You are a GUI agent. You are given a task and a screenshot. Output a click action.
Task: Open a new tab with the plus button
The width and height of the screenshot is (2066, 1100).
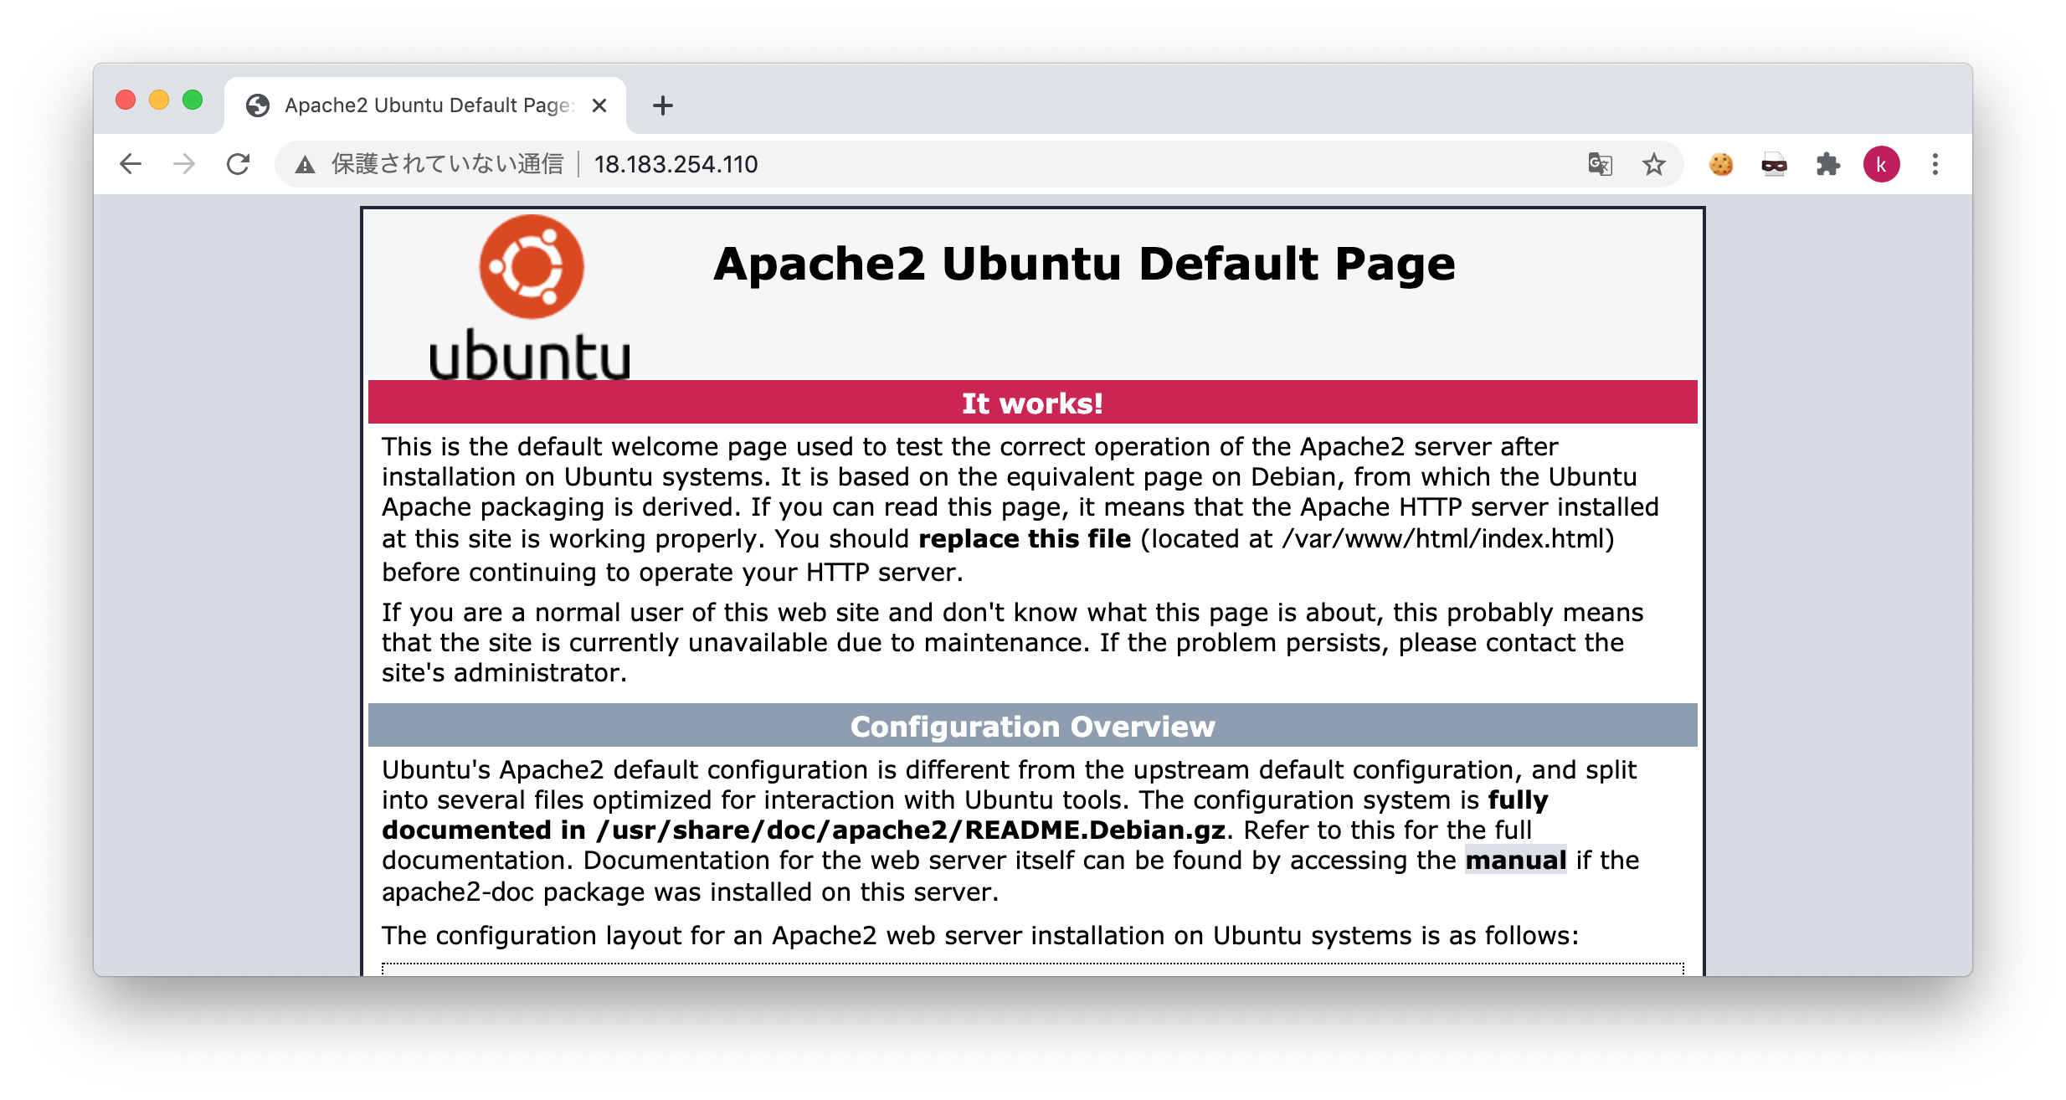pos(662,105)
